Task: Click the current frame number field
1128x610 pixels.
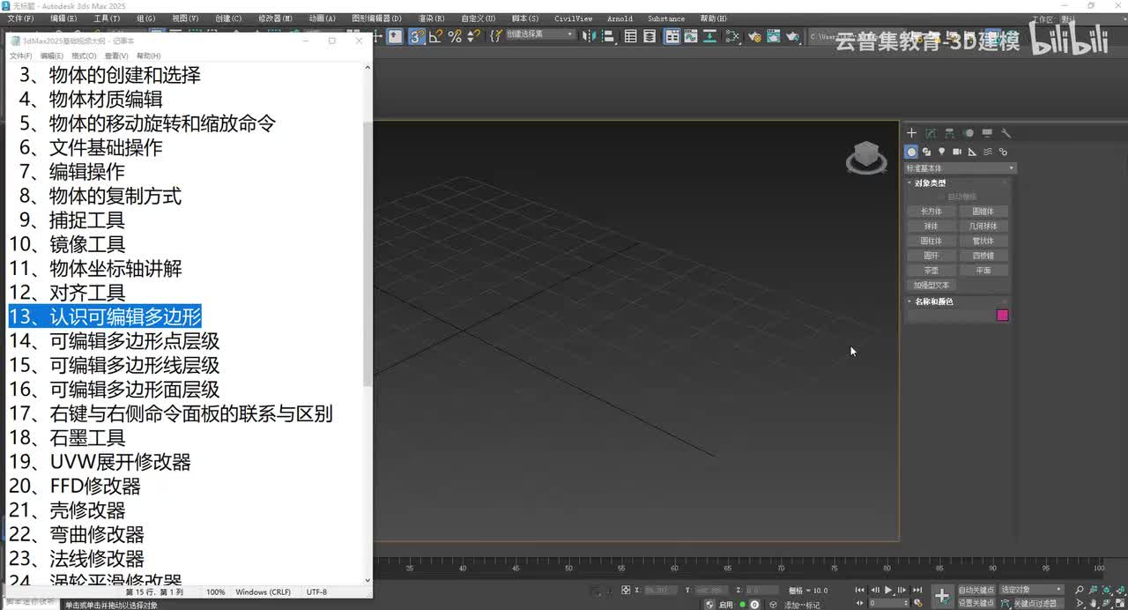Action: (888, 603)
